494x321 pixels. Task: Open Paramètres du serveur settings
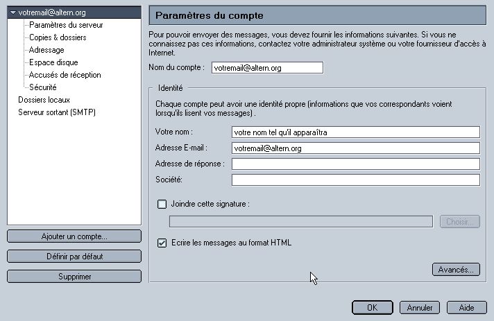(66, 25)
